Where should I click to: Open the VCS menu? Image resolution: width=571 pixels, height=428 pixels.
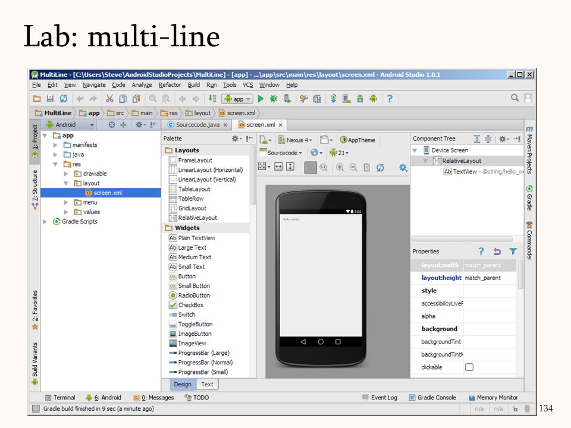(x=247, y=85)
